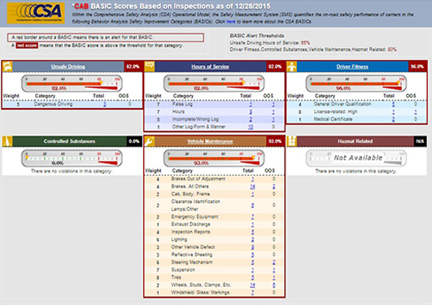The height and width of the screenshot is (305, 432).
Task: Open License-related: High OOS count link
Action: pos(415,111)
